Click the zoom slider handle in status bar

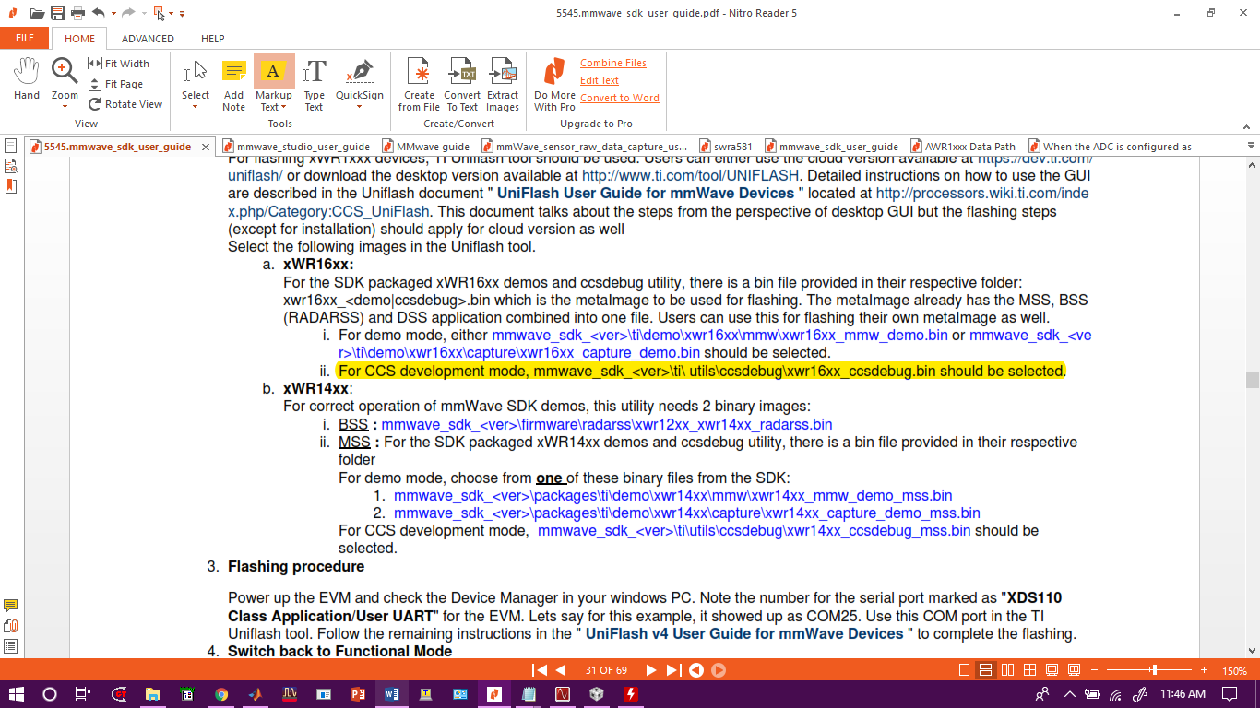pyautogui.click(x=1154, y=670)
